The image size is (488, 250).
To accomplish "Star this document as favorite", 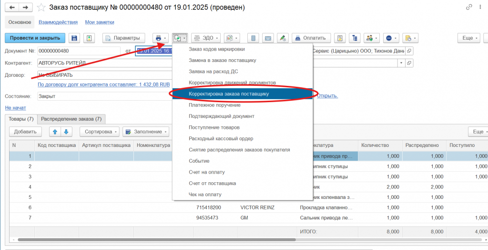I will (x=41, y=7).
